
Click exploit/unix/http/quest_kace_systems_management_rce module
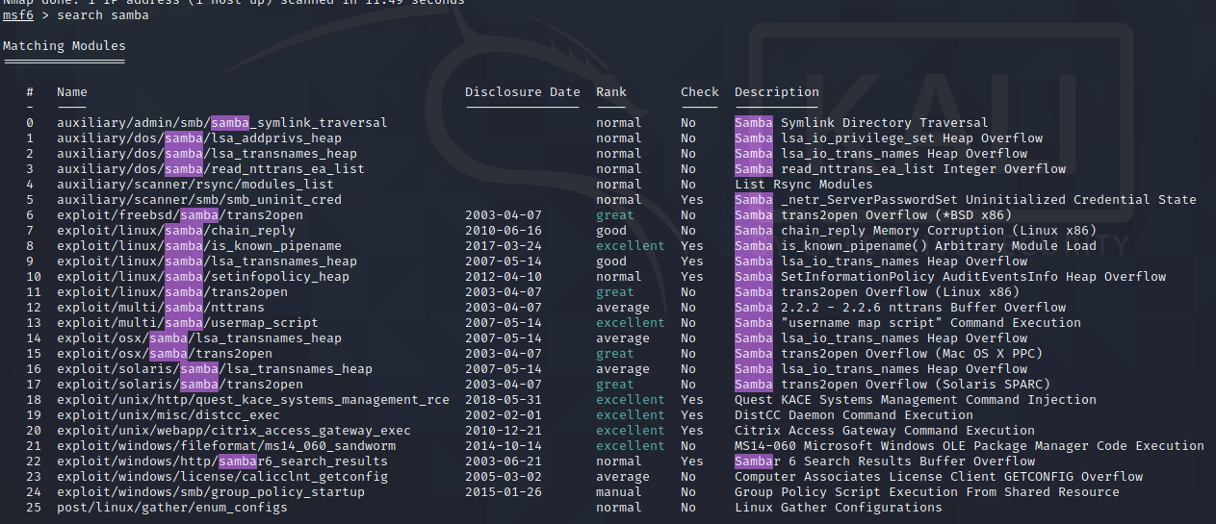[253, 400]
